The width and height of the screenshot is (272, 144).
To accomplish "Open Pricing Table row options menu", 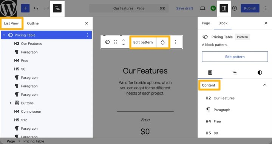I will coord(88,35).
